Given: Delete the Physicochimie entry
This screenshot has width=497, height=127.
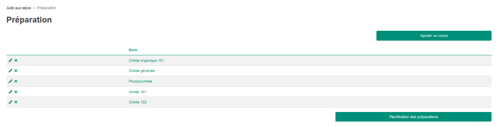Looking at the screenshot, I should tap(16, 81).
